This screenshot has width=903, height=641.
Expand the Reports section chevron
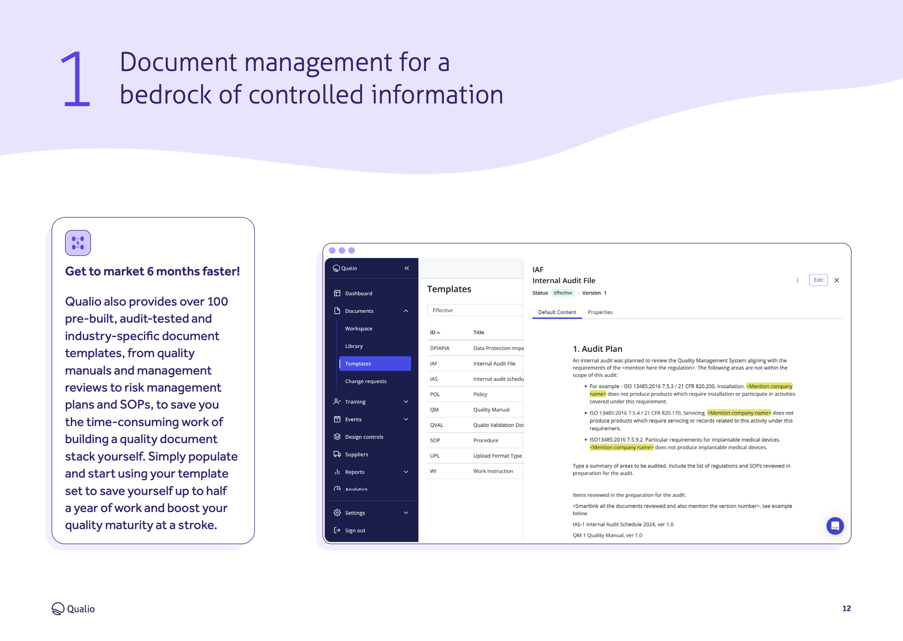coord(406,472)
